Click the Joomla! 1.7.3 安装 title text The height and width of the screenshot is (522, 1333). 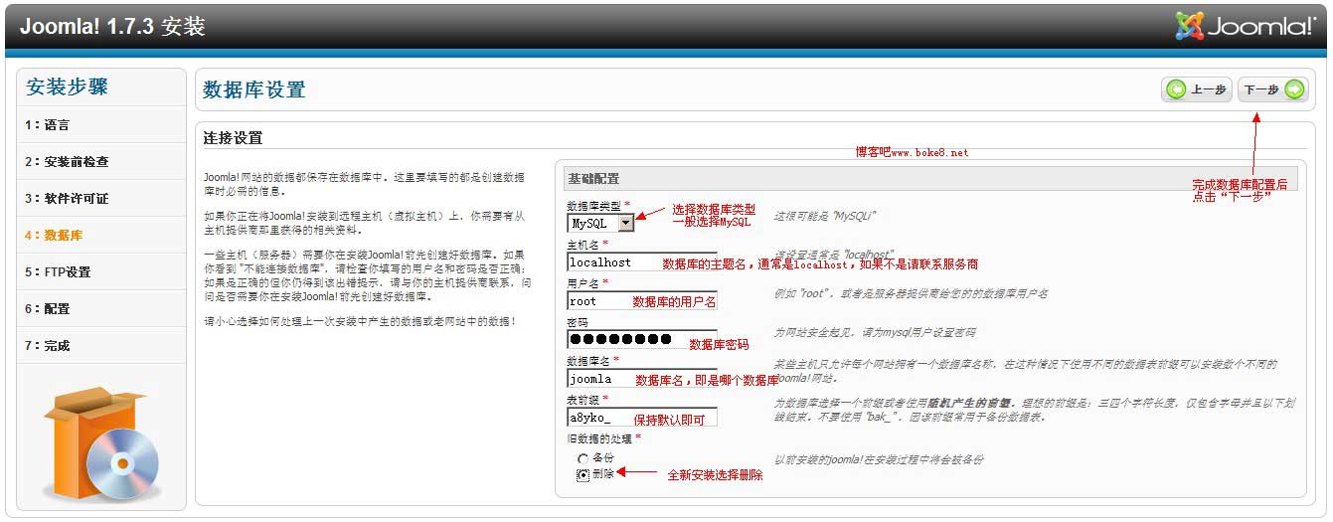112,27
